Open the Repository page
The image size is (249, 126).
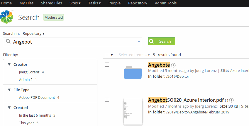click(x=138, y=3)
